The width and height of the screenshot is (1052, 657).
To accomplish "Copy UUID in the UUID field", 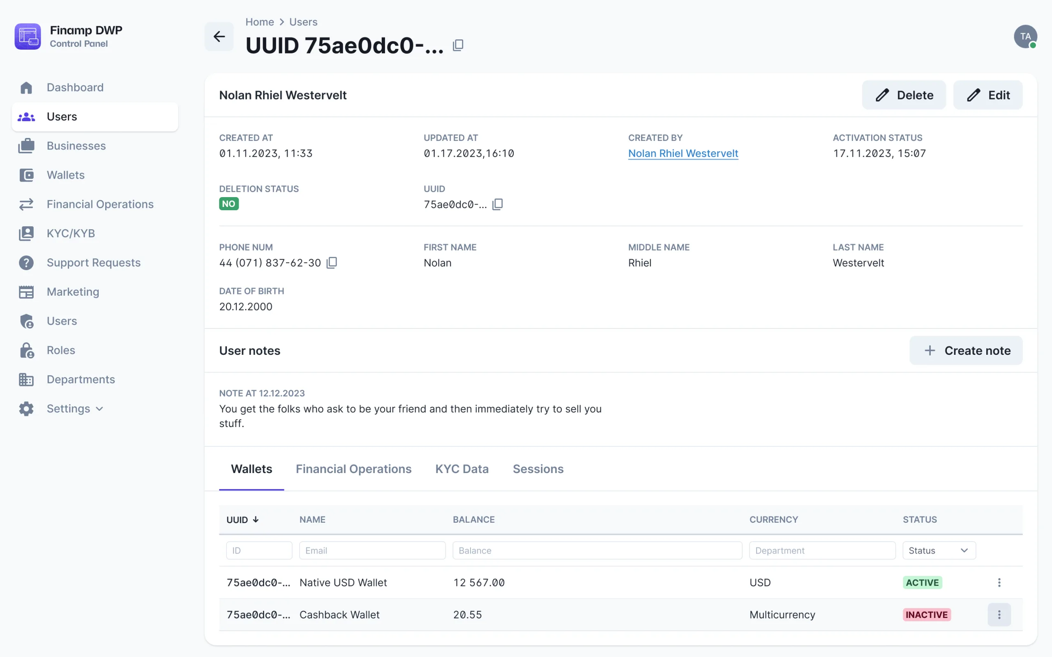I will coord(497,204).
